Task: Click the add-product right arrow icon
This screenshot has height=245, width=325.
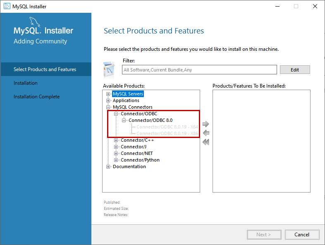Action: 206,124
